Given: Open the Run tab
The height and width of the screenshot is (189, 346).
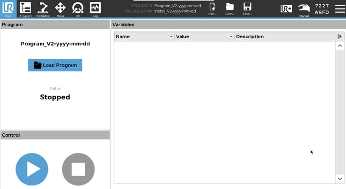Looking at the screenshot, I should (x=8, y=9).
